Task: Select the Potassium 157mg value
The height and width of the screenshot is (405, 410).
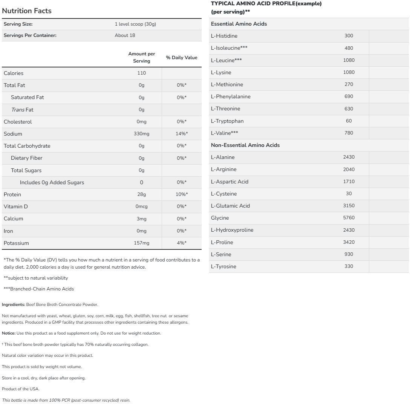Action: coord(141,243)
